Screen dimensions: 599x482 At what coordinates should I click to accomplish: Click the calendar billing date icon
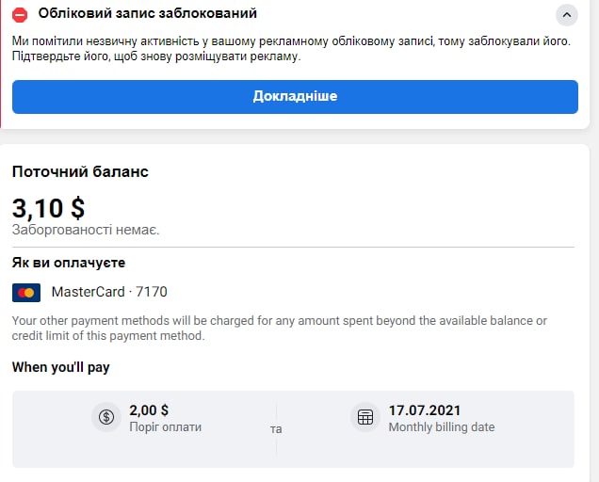tap(365, 417)
